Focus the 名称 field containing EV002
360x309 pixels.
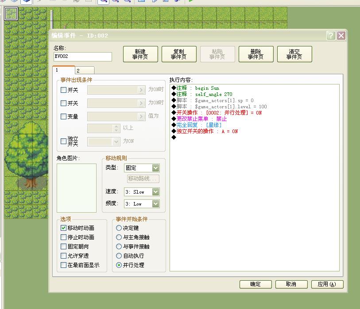[83, 57]
